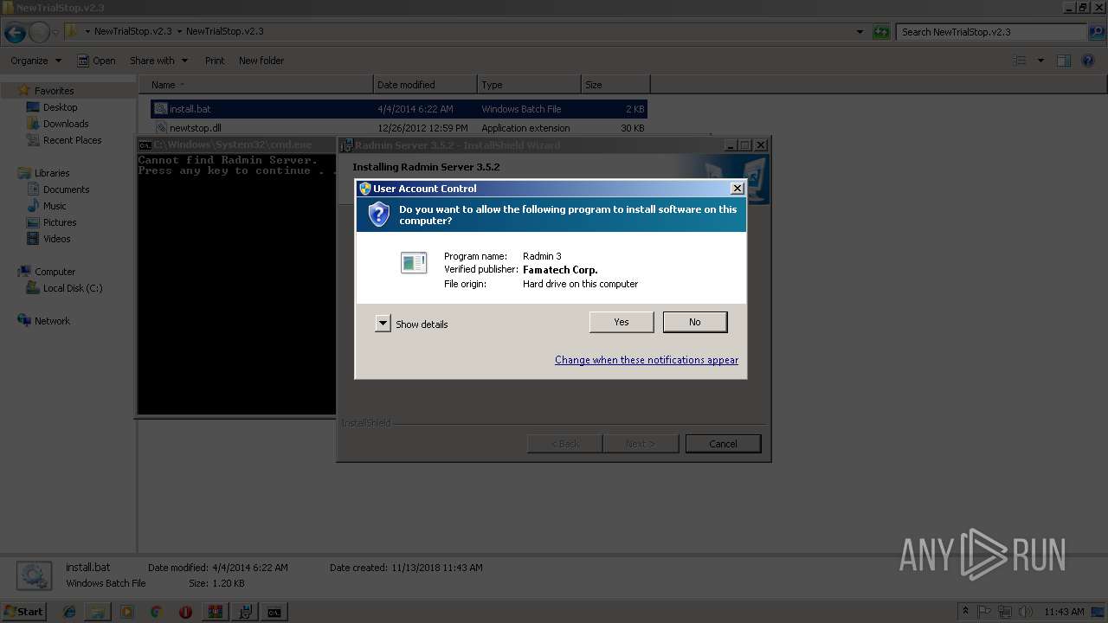Click the Explorer Forward navigation arrow

tap(39, 33)
